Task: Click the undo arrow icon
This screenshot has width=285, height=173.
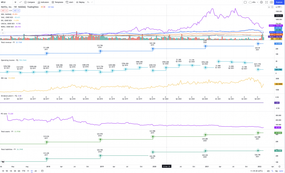Action: 88,2
